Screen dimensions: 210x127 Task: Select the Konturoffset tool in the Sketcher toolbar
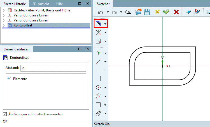coord(98,24)
